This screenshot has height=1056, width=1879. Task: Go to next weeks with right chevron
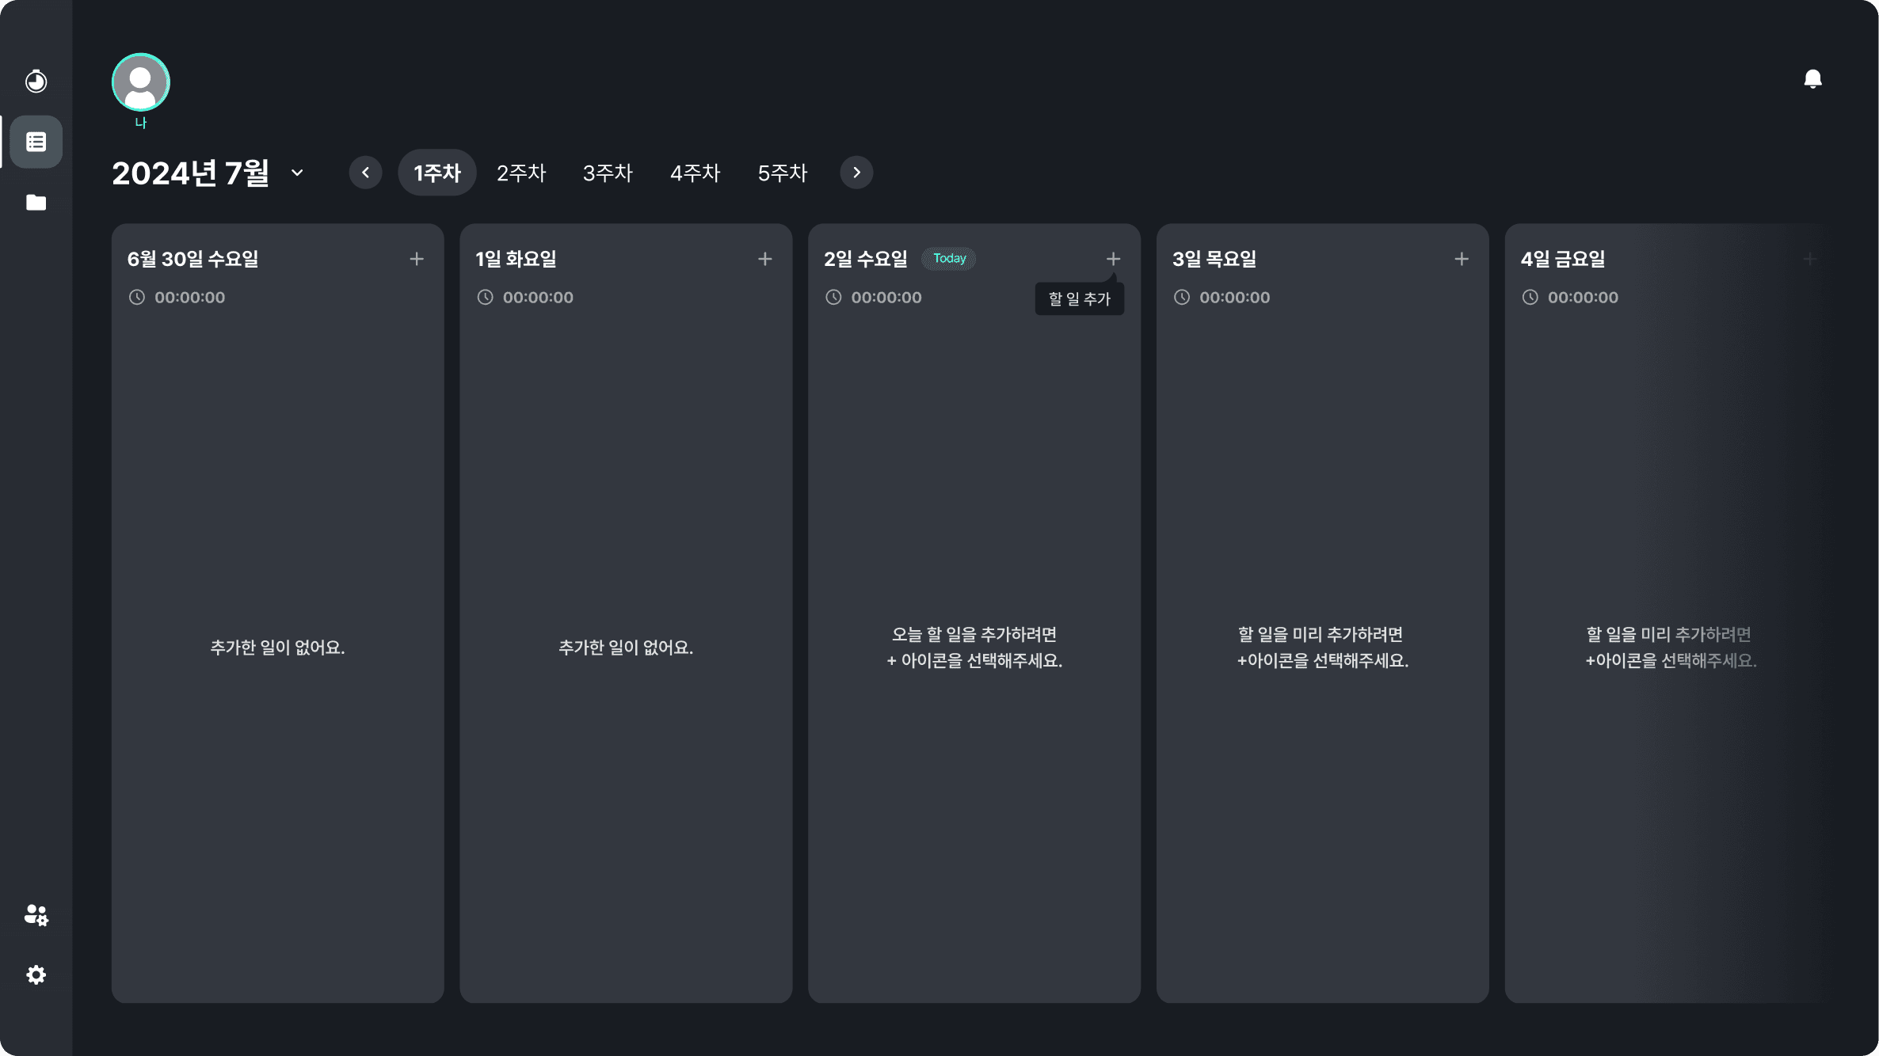[x=856, y=173]
